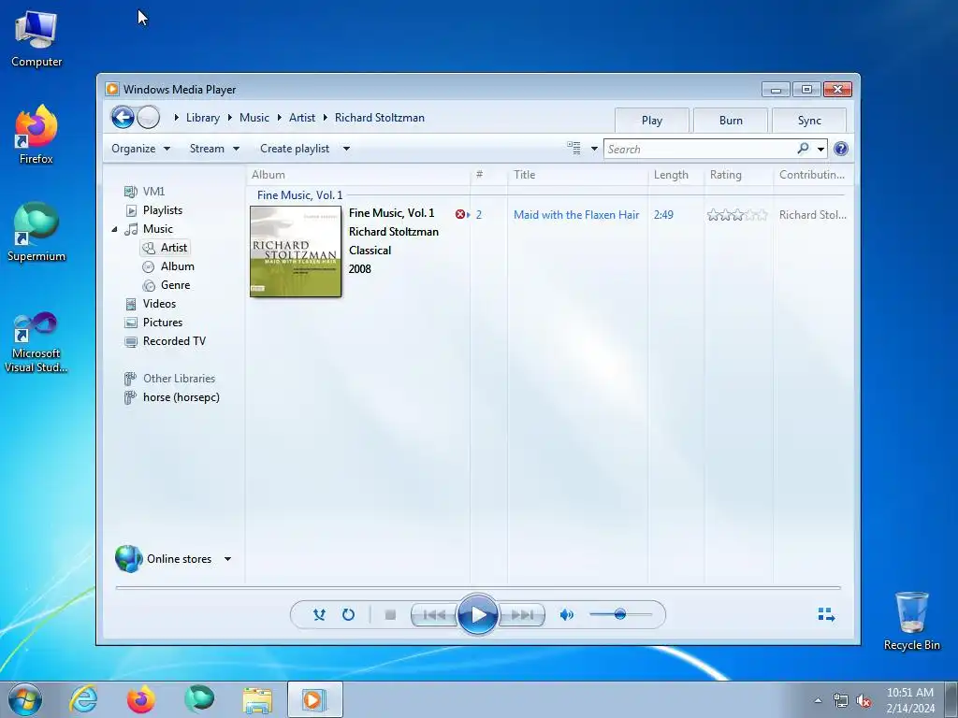Switch to the Sync tab
The image size is (958, 718).
click(x=809, y=121)
